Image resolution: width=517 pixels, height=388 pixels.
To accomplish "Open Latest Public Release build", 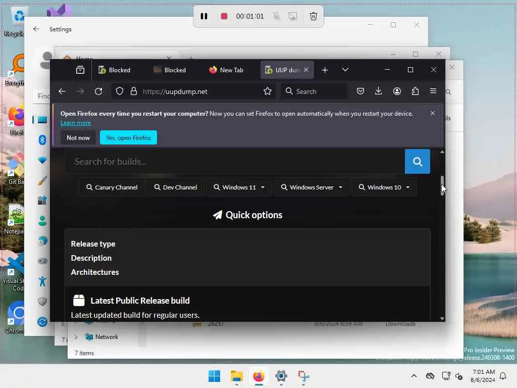I will click(140, 301).
